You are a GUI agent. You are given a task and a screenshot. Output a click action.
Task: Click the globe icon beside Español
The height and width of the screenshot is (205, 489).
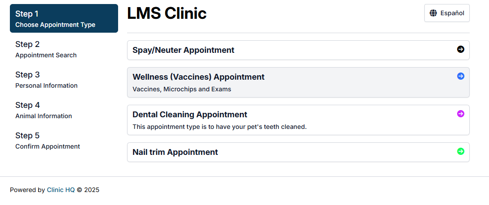(x=433, y=13)
